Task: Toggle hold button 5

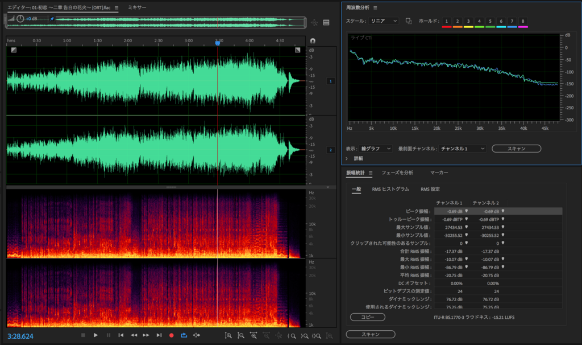Action: coord(490,21)
